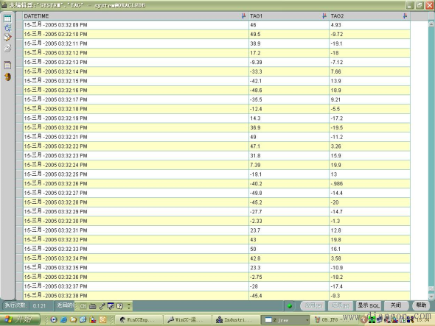Screen dimensions: 435x326
Task: Click the pin icon in TAG1 column header
Action: (x=324, y=16)
